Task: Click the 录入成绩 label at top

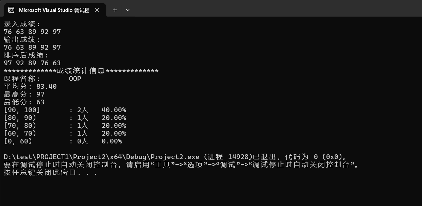Action: 22,24
